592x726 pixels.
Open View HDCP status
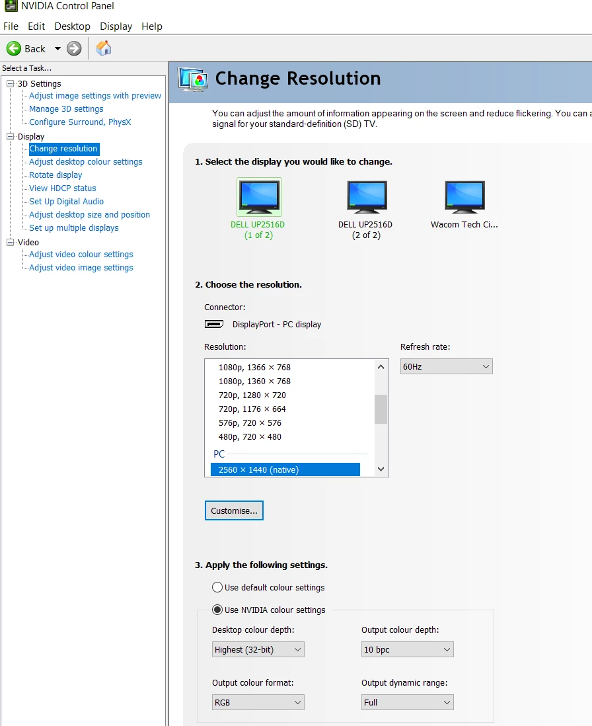coord(62,188)
